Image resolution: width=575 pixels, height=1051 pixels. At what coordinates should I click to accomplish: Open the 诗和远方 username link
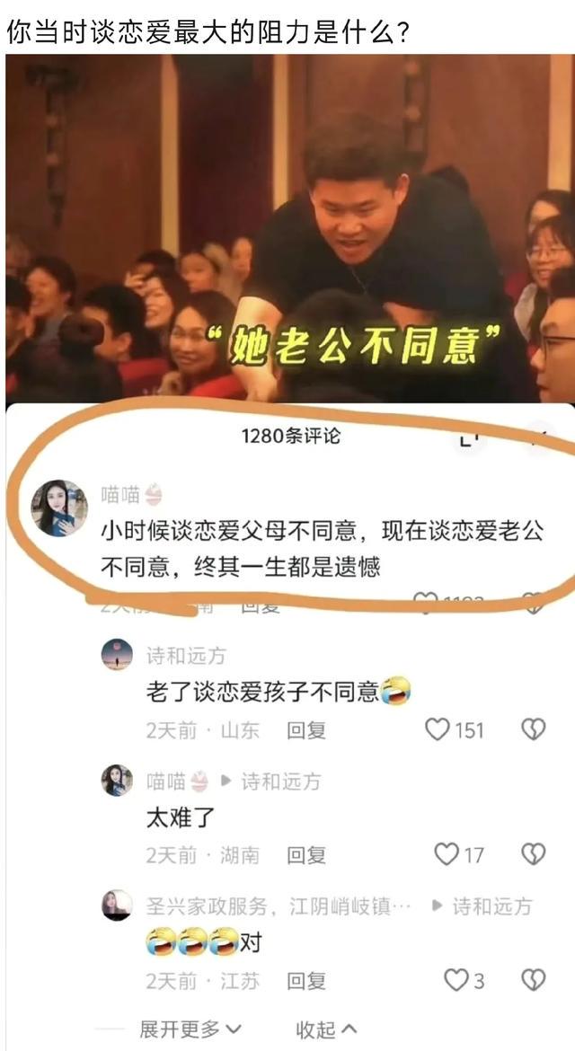coord(186,656)
